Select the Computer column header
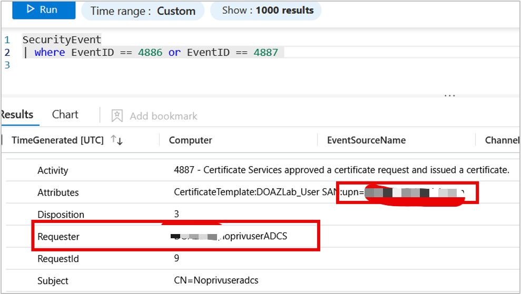Screen dimensions: 521x294 point(190,140)
